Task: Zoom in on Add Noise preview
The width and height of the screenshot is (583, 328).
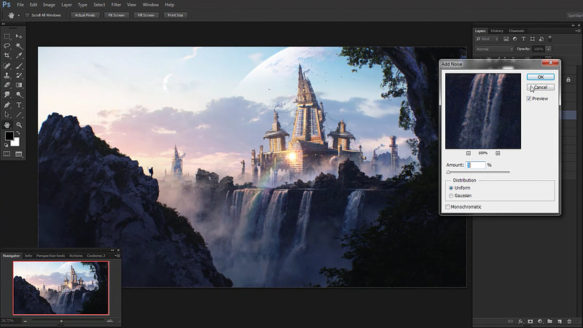Action: click(498, 153)
